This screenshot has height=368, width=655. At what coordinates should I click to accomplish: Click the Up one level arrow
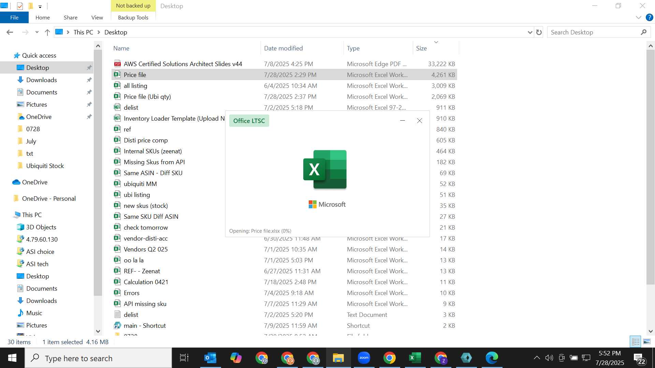pos(47,32)
